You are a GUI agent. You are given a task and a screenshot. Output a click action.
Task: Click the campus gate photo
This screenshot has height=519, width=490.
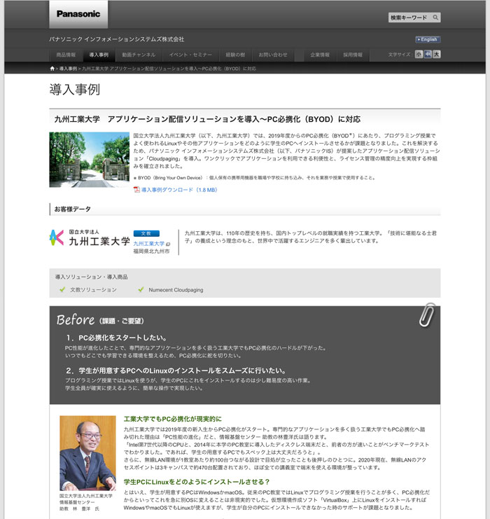pos(90,160)
